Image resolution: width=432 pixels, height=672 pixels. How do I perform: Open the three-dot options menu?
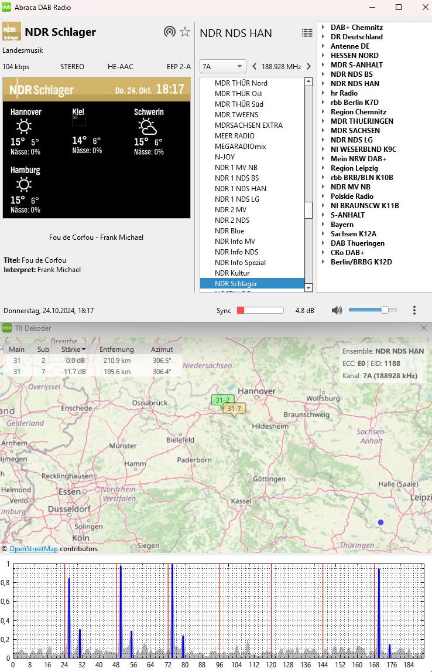(x=414, y=310)
